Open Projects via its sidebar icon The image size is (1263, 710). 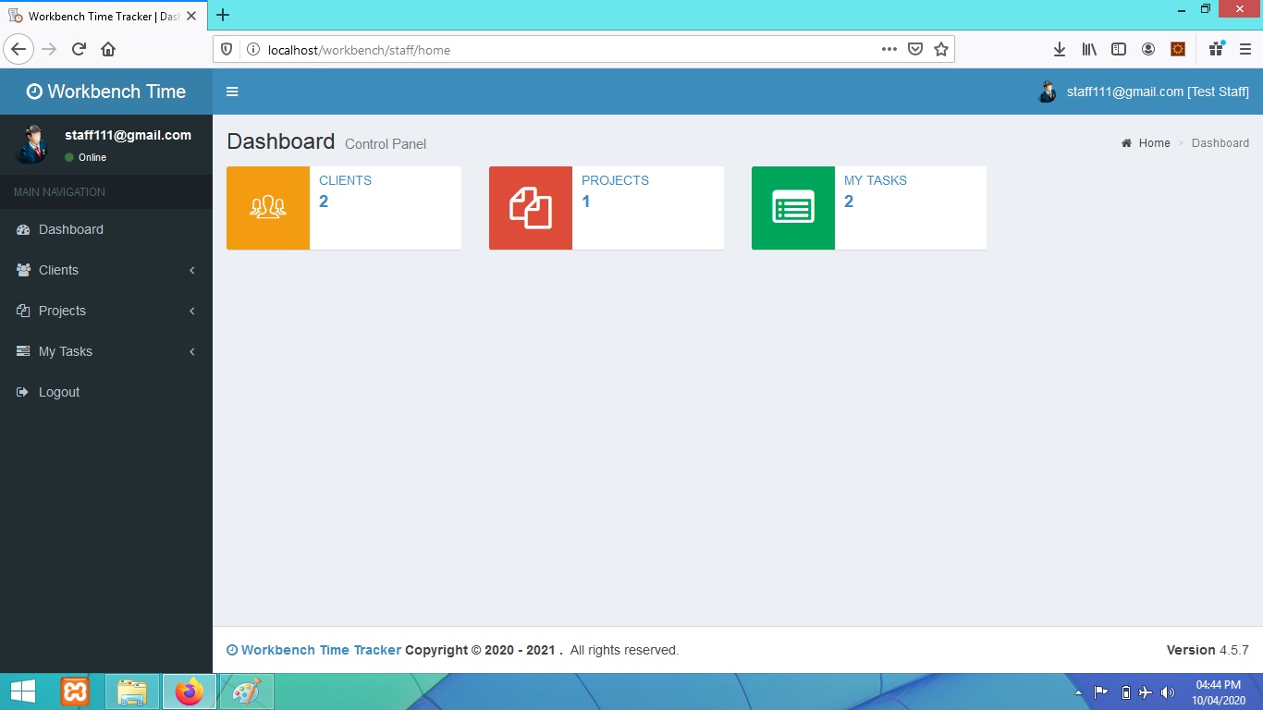(x=22, y=311)
